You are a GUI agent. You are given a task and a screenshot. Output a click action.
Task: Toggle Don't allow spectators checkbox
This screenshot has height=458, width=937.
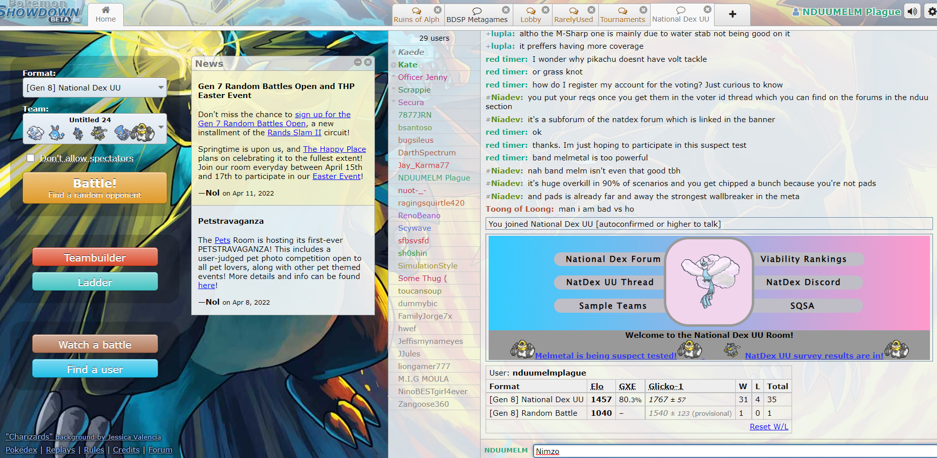31,158
